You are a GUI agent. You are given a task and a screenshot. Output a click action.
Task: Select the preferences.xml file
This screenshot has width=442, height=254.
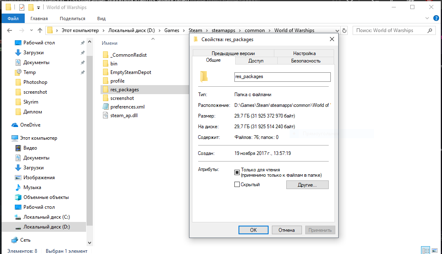click(127, 107)
